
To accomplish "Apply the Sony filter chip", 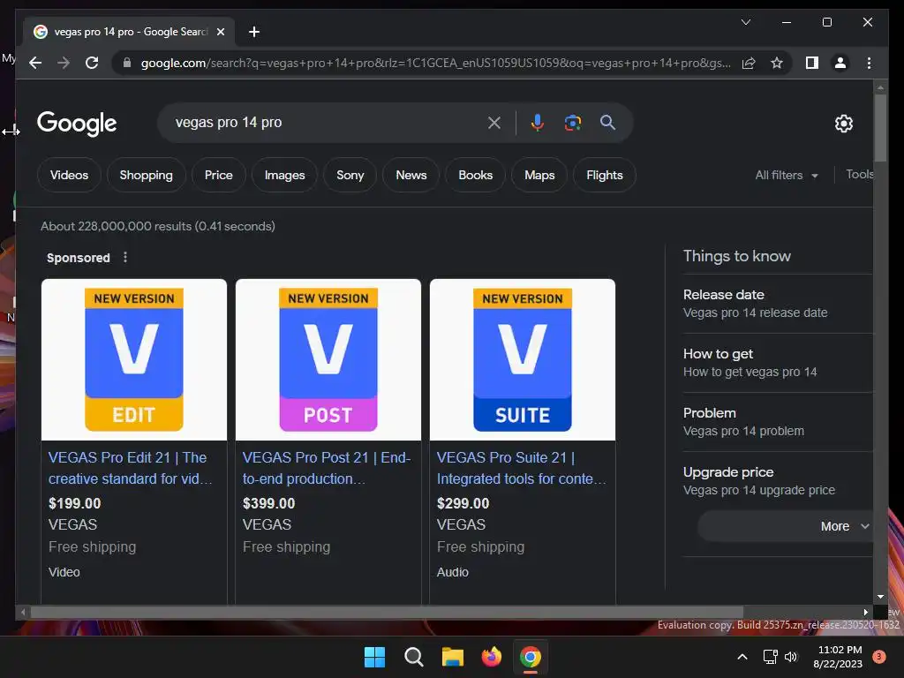I will [350, 175].
